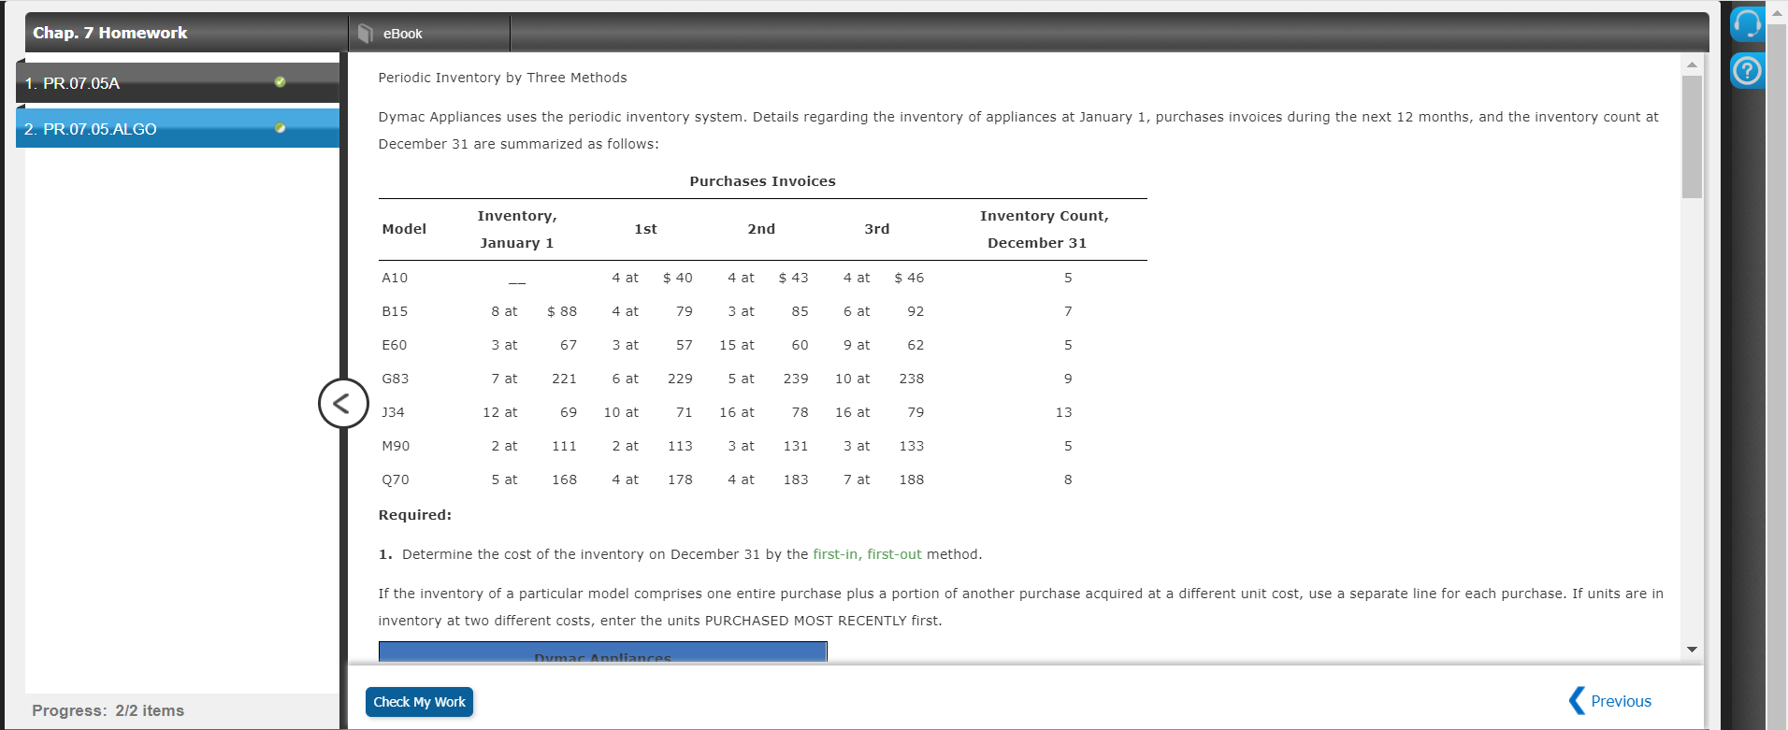Open the eBook book icon

[x=366, y=34]
